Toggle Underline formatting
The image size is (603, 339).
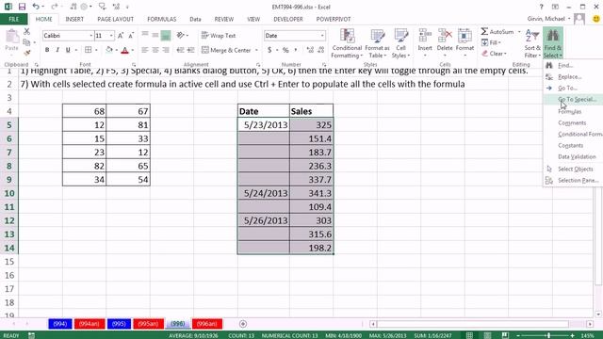(68, 50)
